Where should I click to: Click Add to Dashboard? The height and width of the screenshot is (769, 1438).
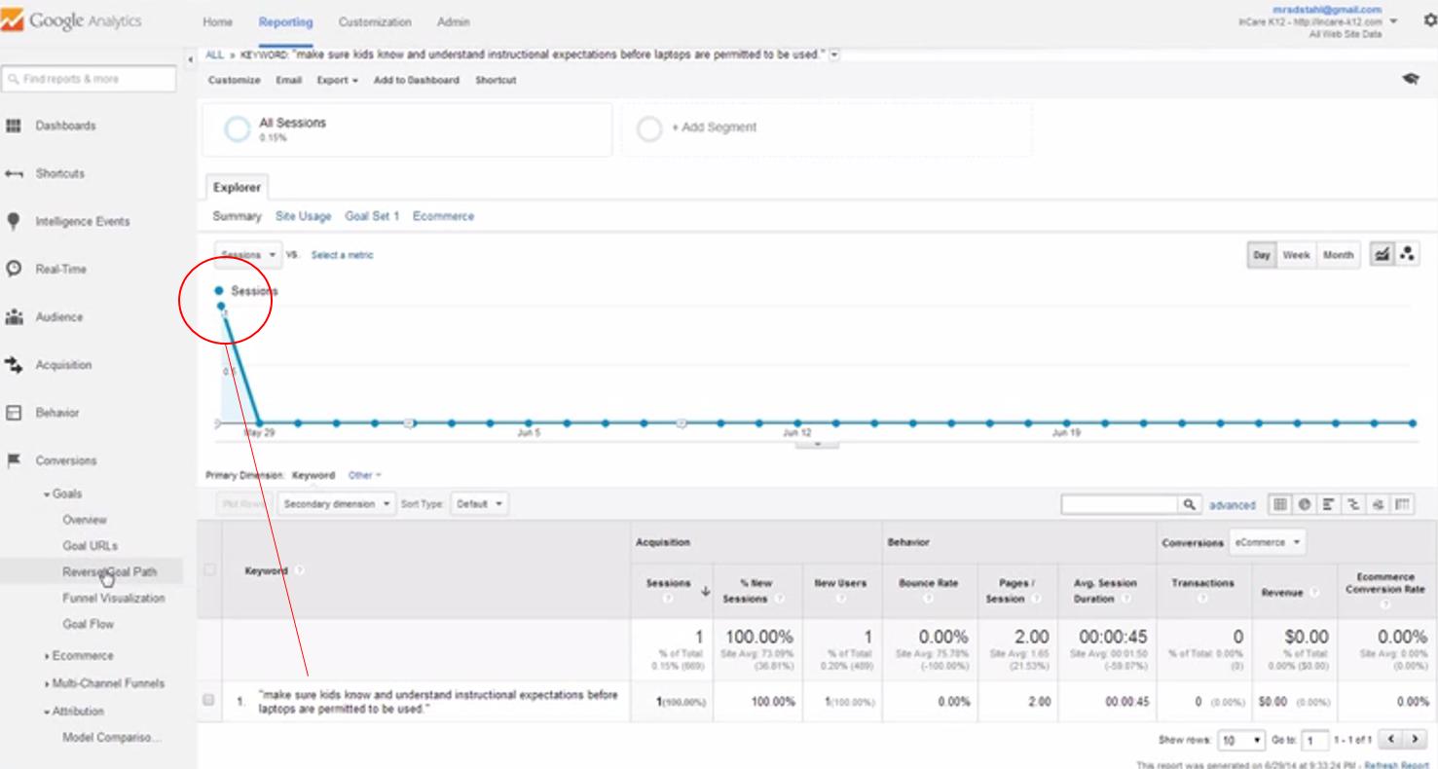coord(416,80)
